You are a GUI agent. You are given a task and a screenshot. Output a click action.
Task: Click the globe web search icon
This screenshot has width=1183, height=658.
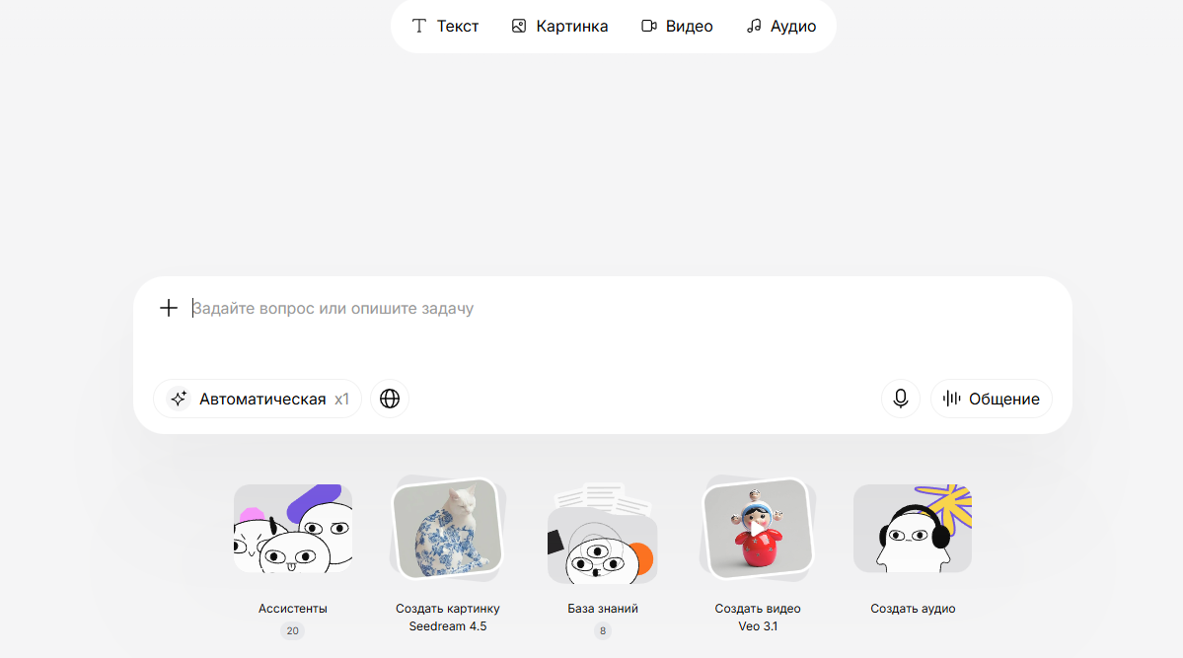390,399
